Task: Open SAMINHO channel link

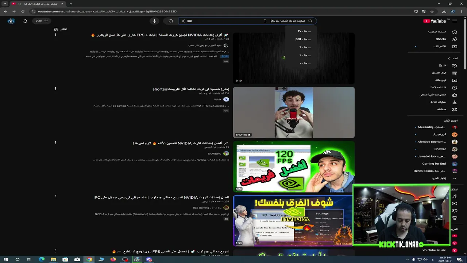Action: (215, 154)
